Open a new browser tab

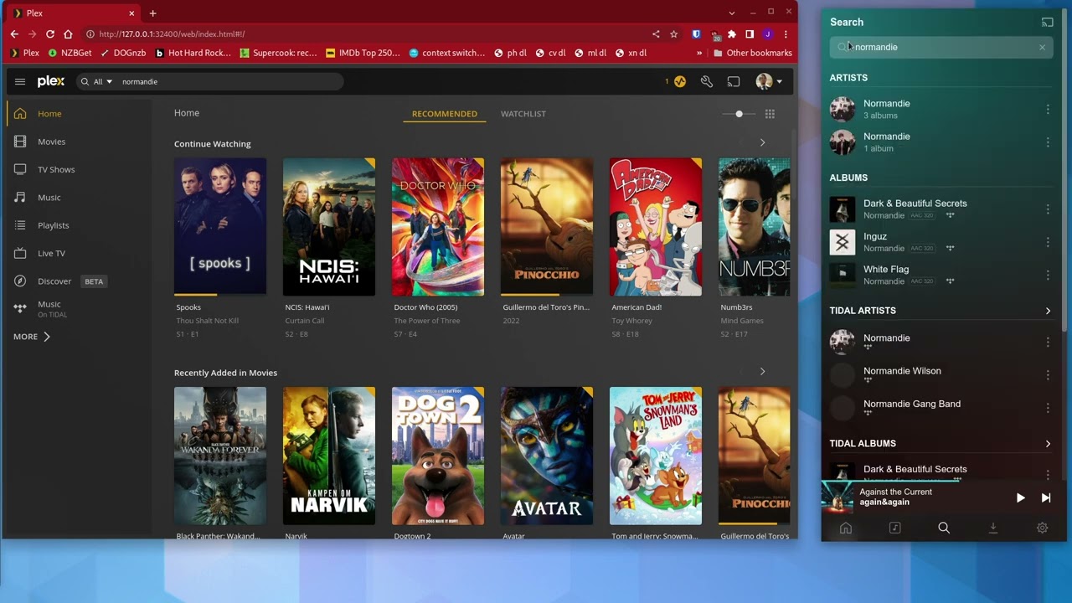click(x=152, y=13)
